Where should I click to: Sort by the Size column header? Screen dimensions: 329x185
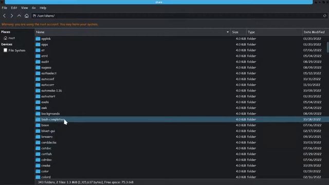tap(239, 32)
